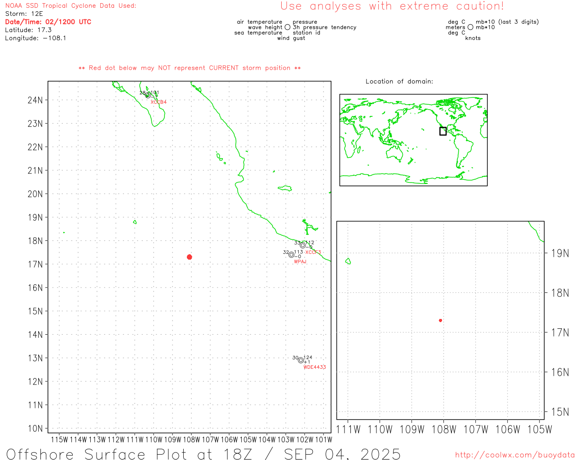Click the '3h pressure tendency' legend label
575x460 pixels.
point(325,27)
